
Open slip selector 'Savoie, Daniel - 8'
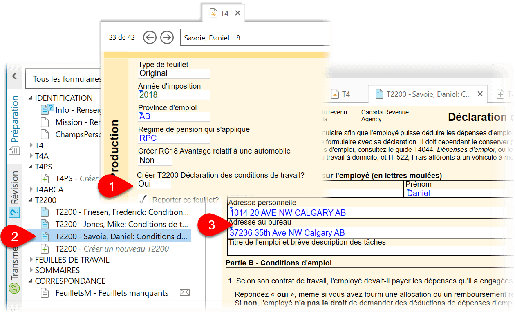[x=255, y=38]
